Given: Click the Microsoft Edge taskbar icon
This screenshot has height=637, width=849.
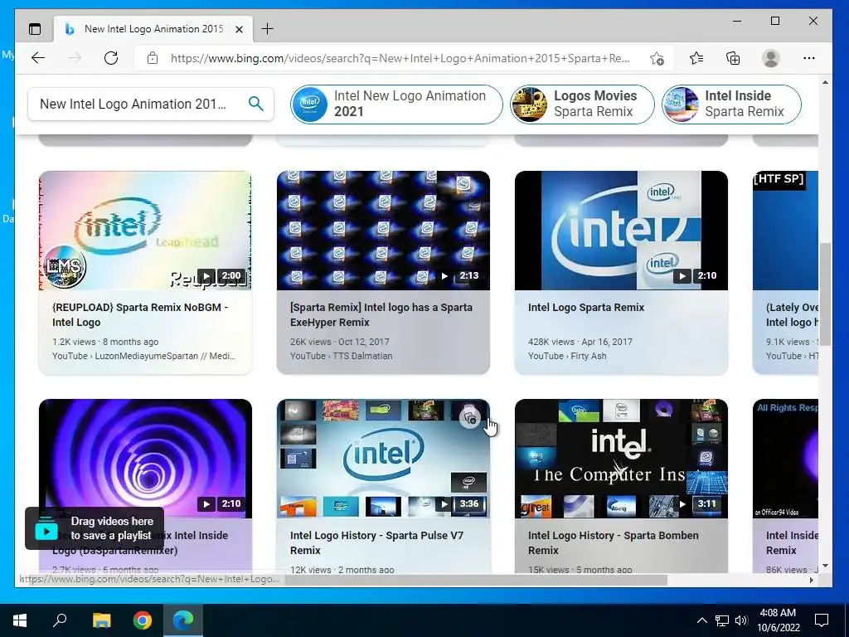Looking at the screenshot, I should coord(183,620).
